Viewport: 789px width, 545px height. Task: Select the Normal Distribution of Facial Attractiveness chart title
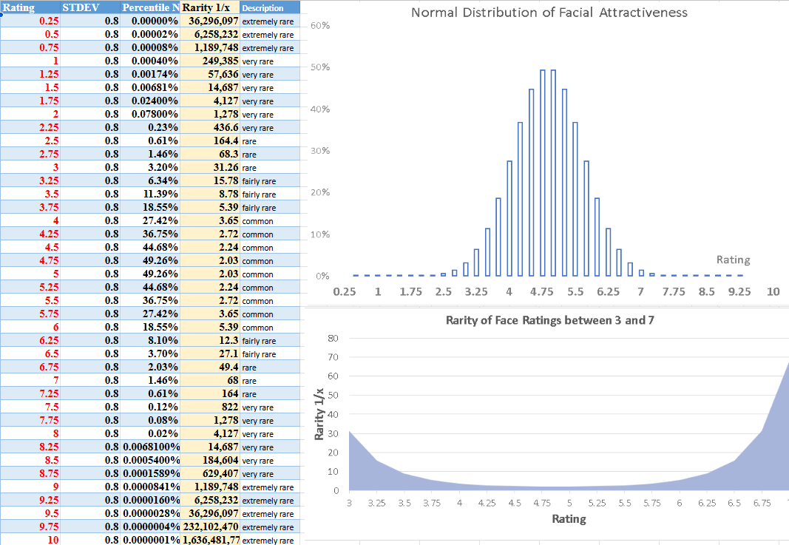click(549, 13)
